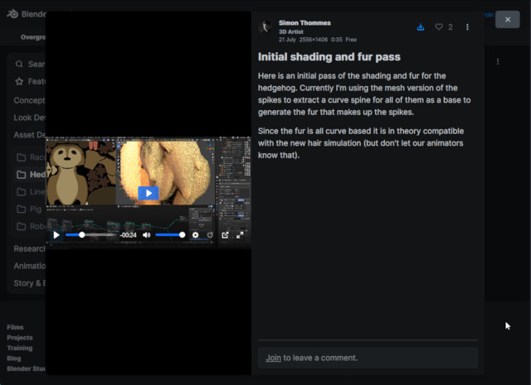Click the large blue play button on video
The image size is (531, 385).
coord(149,193)
